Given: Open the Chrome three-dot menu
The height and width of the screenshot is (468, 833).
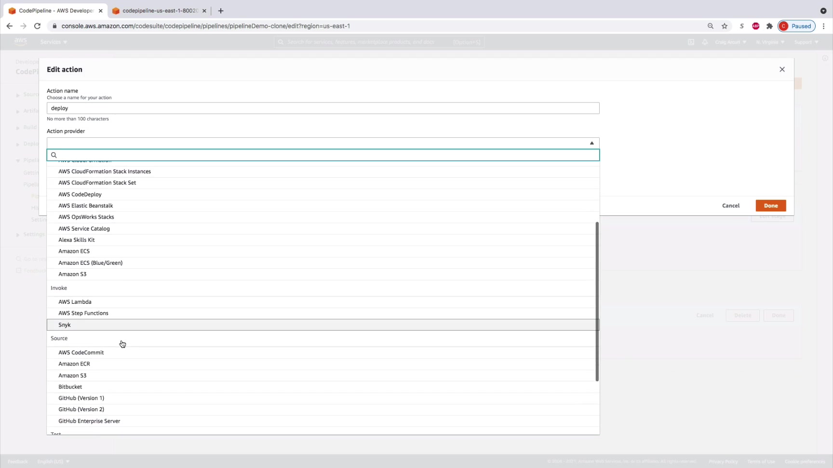Looking at the screenshot, I should pos(824,26).
